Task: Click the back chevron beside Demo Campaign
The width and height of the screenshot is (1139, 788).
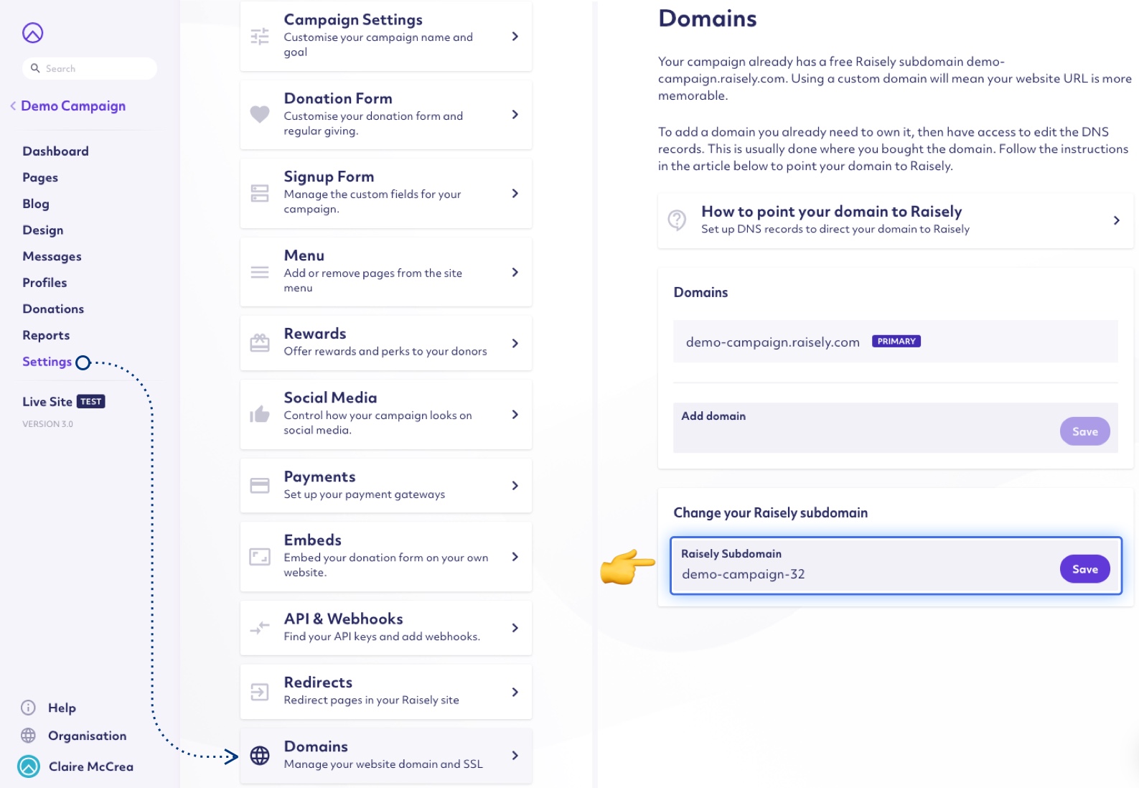Action: [13, 106]
